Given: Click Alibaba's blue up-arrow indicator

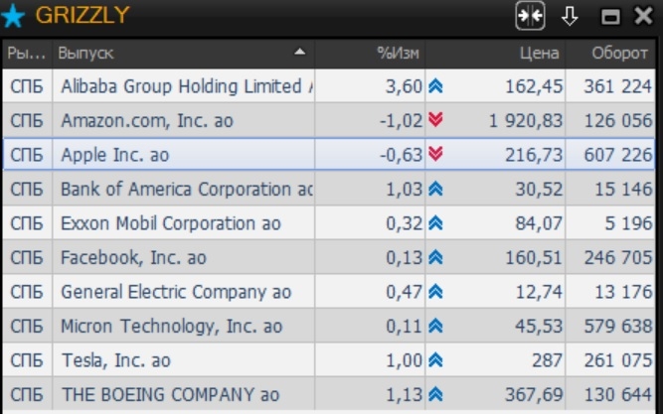Looking at the screenshot, I should pyautogui.click(x=435, y=86).
